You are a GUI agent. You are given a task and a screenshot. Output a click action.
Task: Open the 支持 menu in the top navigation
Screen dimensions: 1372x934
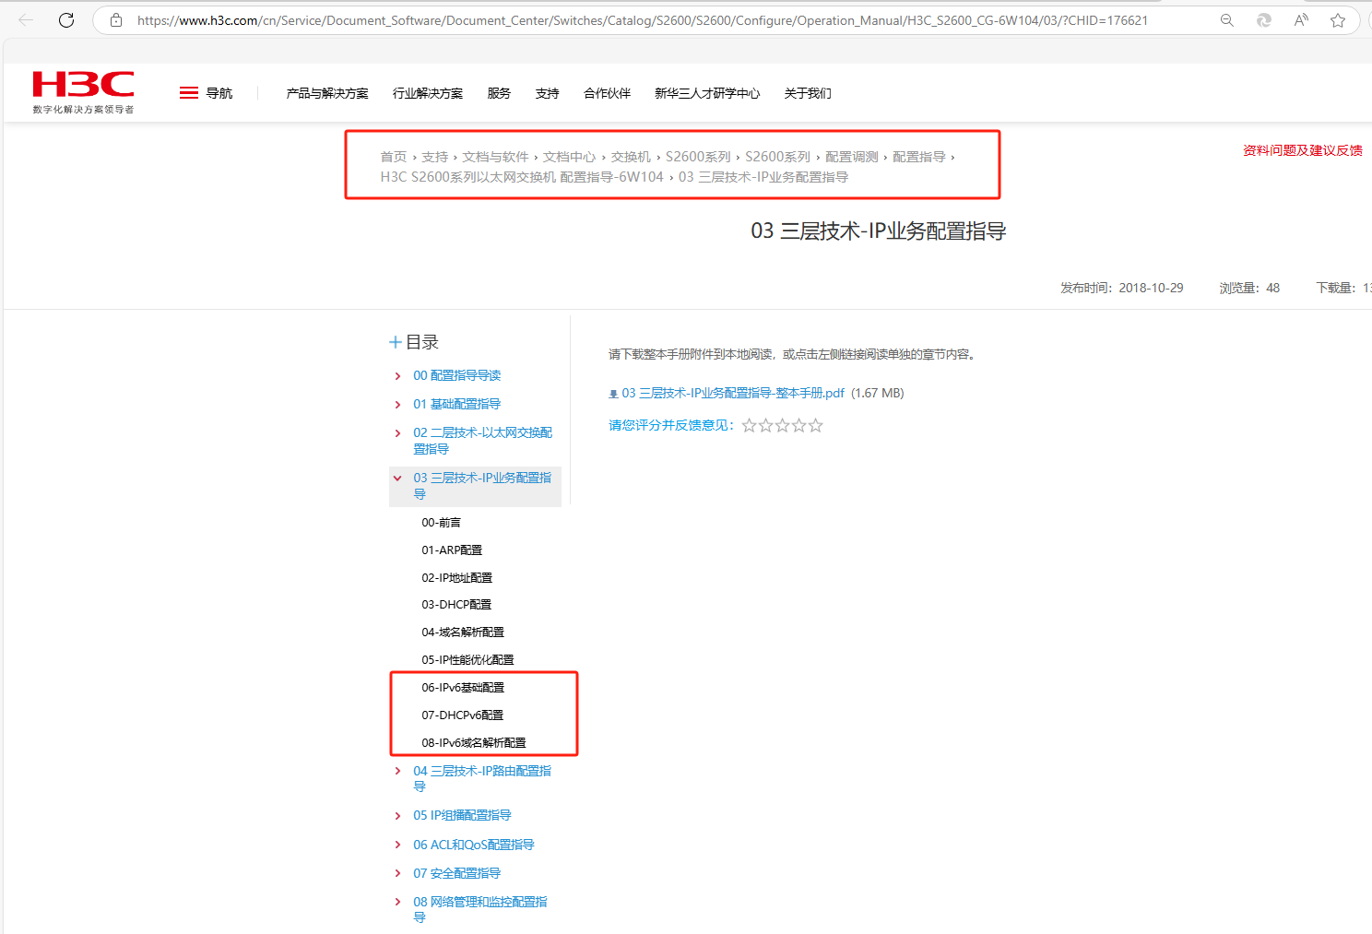click(548, 93)
